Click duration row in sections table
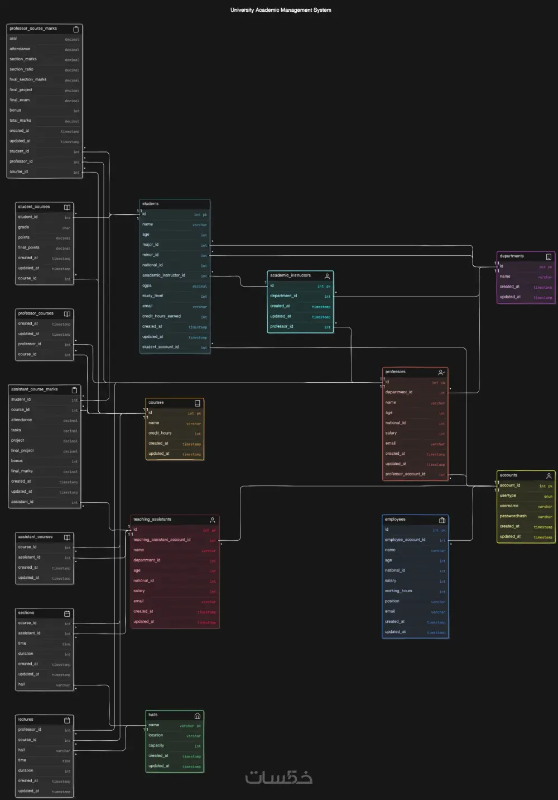The height and width of the screenshot is (800, 558). [x=44, y=654]
